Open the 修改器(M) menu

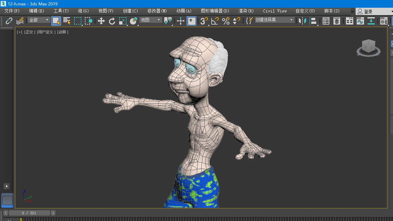[157, 11]
